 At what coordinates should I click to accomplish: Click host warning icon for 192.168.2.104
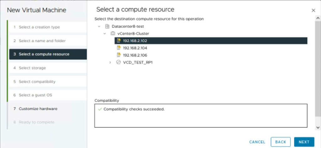coord(119,48)
